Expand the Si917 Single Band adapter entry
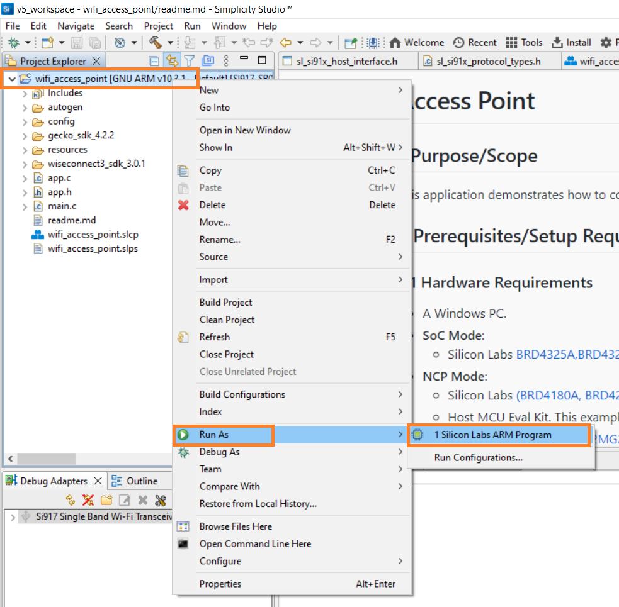 (x=12, y=516)
